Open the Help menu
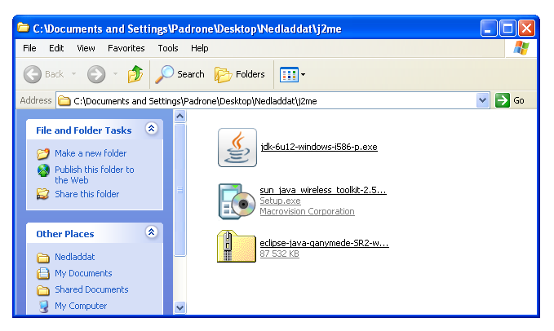 coord(200,48)
